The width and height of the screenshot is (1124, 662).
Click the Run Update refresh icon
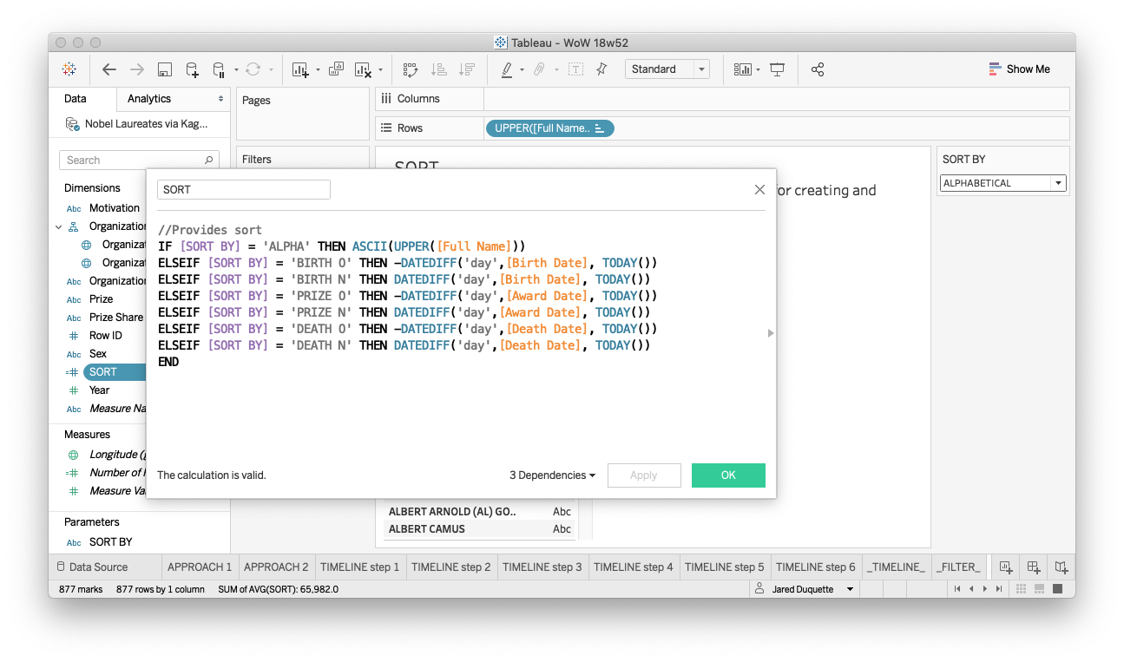tap(253, 69)
